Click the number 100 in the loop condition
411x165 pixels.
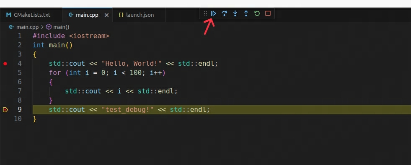[x=136, y=72]
